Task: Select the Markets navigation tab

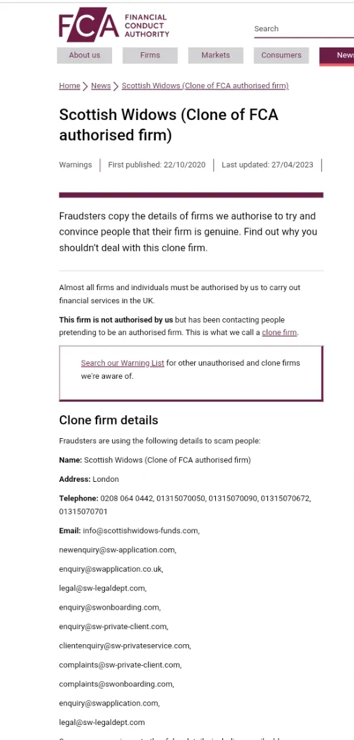Action: (216, 55)
